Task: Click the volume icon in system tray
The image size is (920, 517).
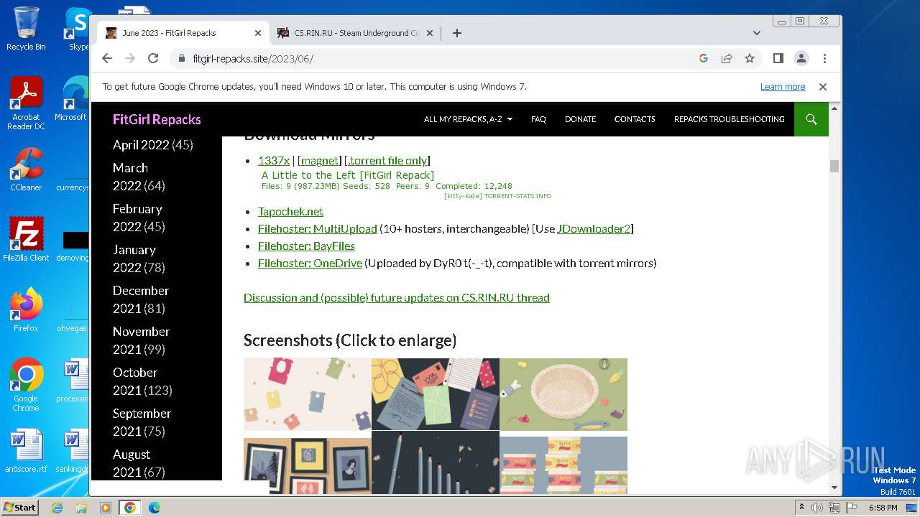Action: click(817, 508)
